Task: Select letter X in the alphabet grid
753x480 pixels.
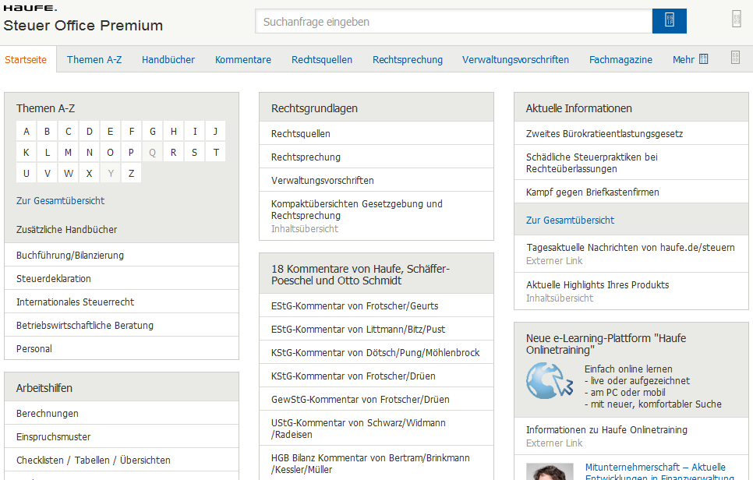Action: coord(90,173)
